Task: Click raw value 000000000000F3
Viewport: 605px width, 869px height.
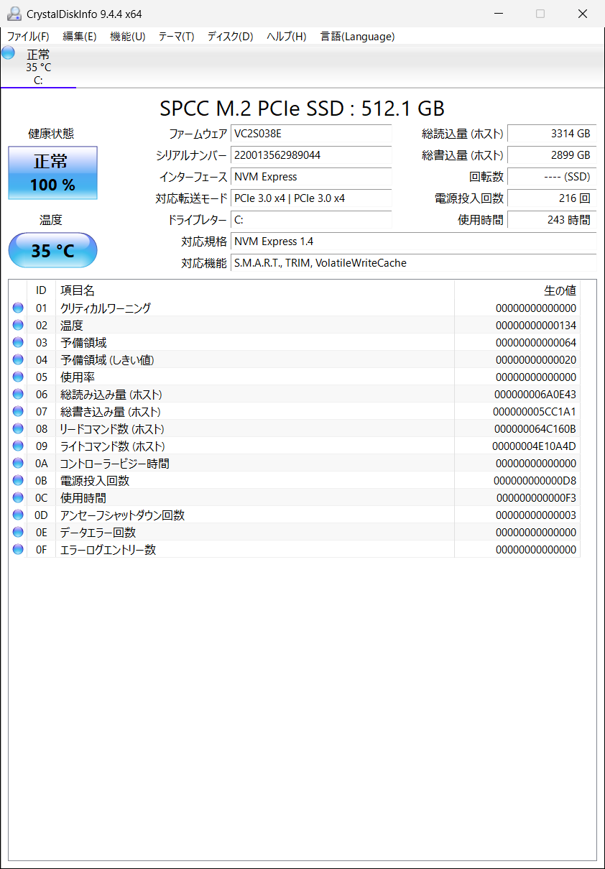Action: (536, 498)
